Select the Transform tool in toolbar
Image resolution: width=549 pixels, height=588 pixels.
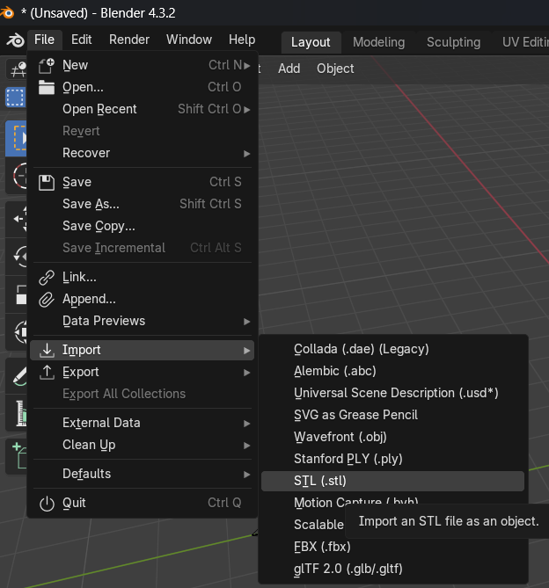(x=16, y=332)
